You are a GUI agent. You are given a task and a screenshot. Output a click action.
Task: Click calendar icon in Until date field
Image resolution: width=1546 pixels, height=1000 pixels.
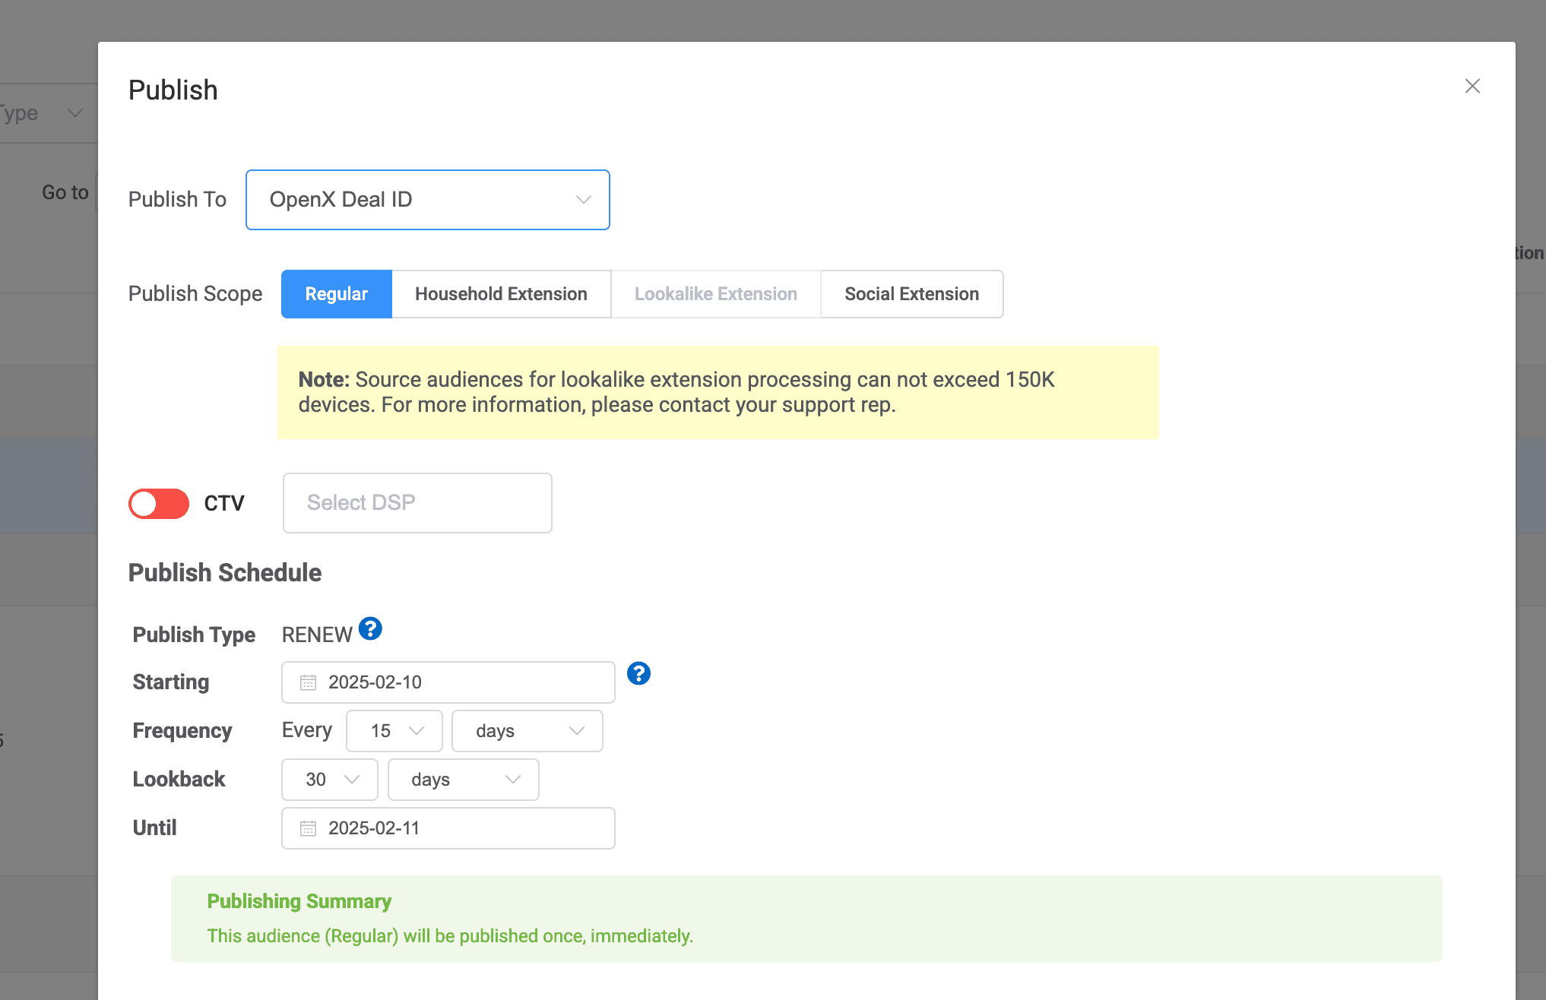click(x=308, y=828)
